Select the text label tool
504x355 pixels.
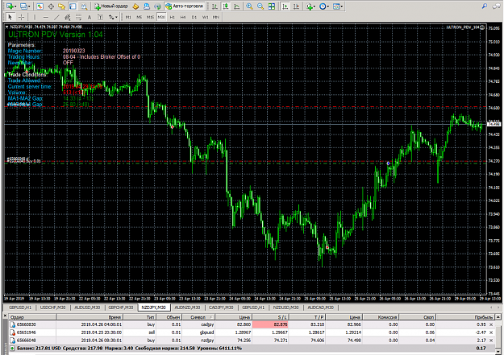(100, 17)
